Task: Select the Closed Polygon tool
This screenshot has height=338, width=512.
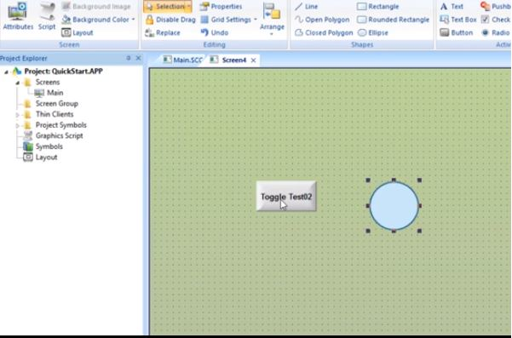Action: pos(324,32)
